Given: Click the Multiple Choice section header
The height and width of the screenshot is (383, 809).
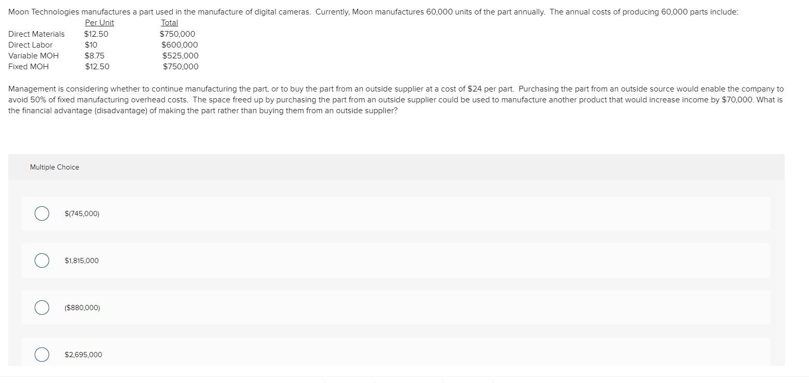Looking at the screenshot, I should point(54,167).
